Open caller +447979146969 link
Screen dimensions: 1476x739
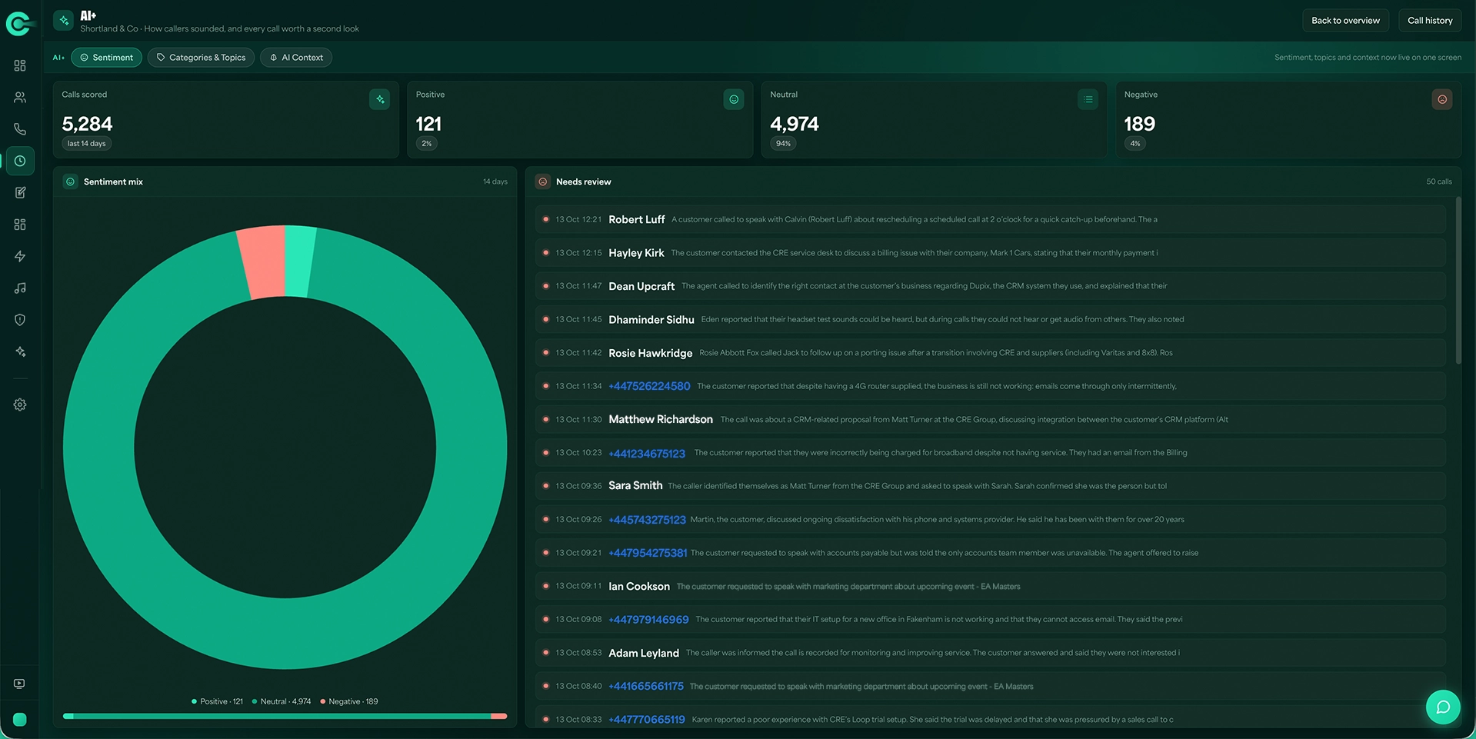pos(648,620)
